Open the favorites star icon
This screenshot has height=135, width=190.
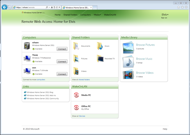pos(182,7)
